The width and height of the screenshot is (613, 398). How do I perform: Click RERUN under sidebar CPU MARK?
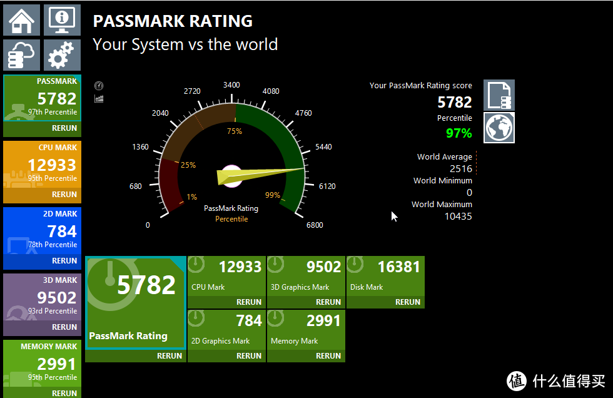(64, 195)
